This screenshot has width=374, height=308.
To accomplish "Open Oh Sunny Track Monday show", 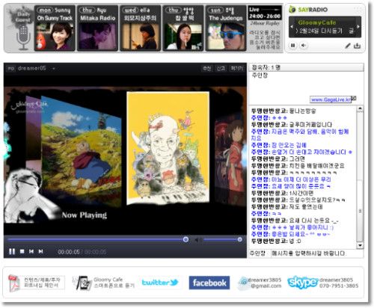I will (x=55, y=28).
